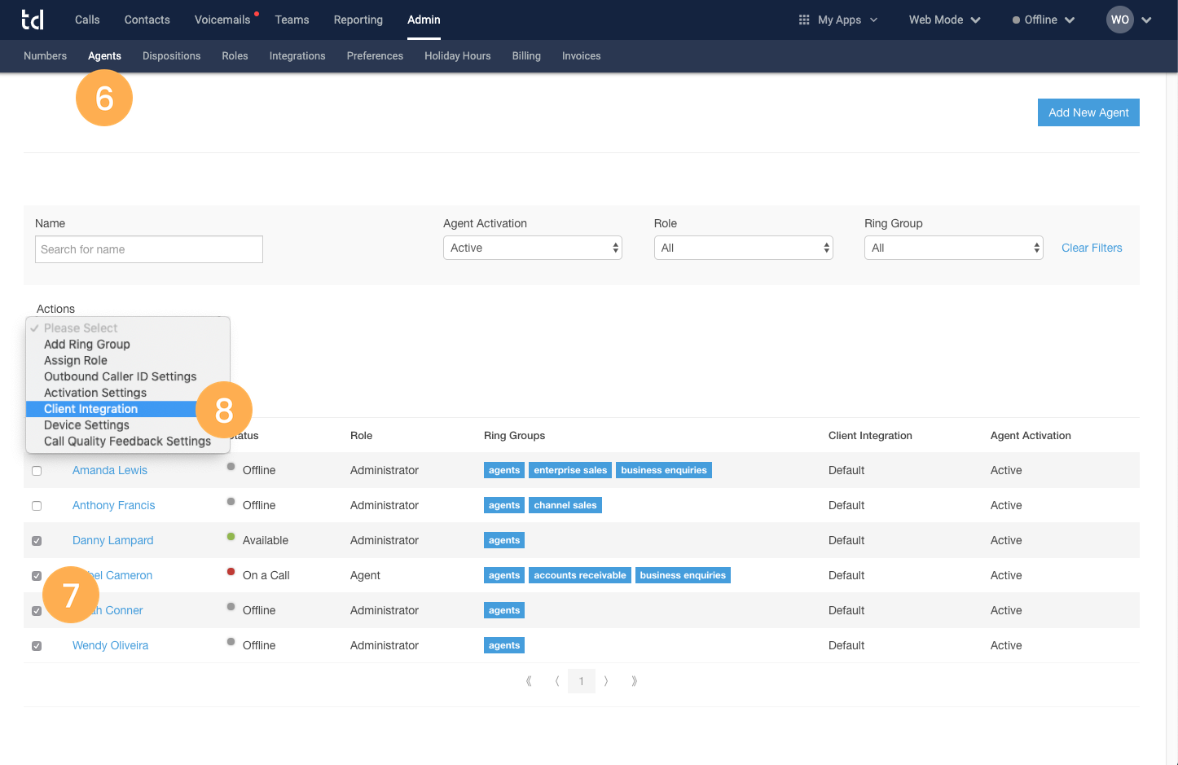
Task: Focus the Search for name field
Action: (x=149, y=249)
